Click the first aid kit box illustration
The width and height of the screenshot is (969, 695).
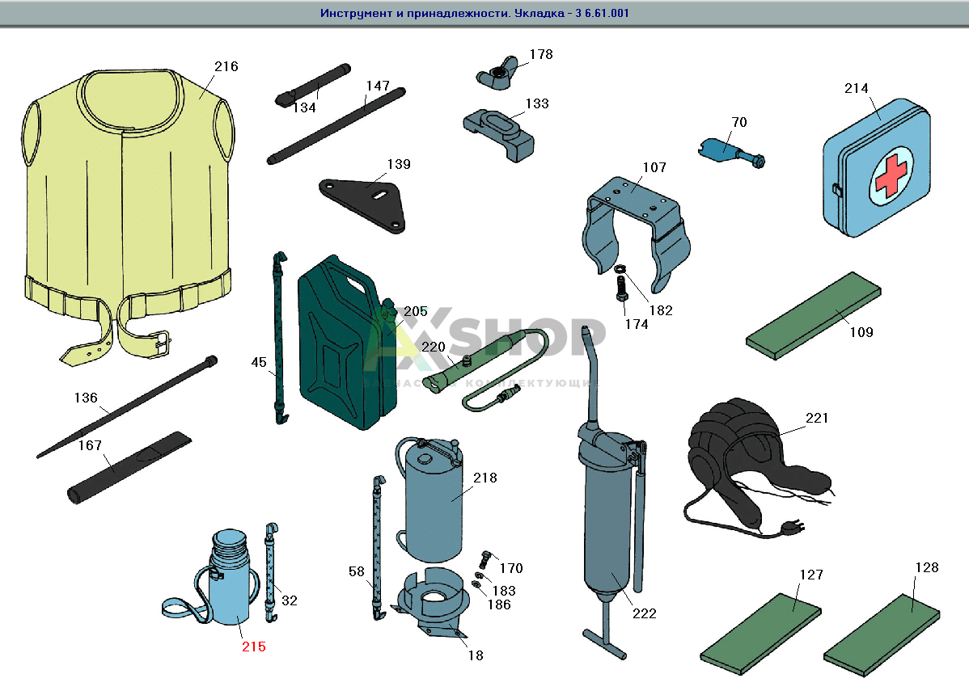pyautogui.click(x=875, y=171)
